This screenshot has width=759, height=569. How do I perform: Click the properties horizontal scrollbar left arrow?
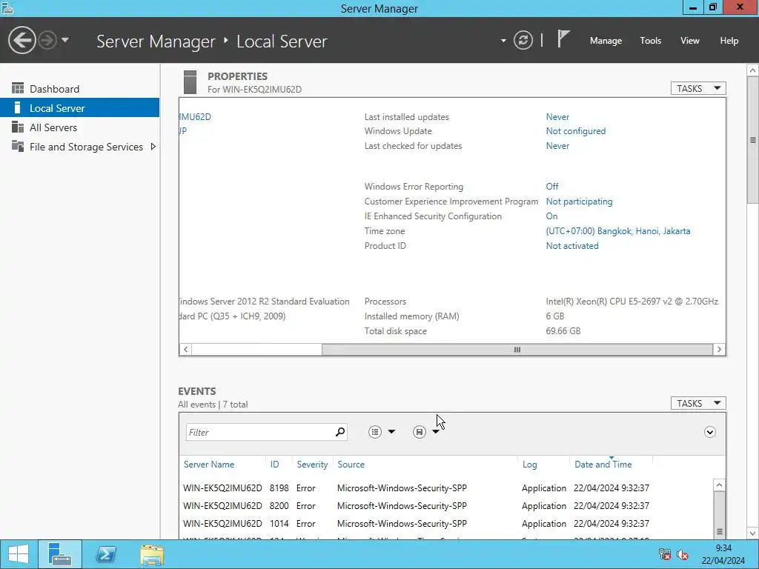[x=185, y=350]
